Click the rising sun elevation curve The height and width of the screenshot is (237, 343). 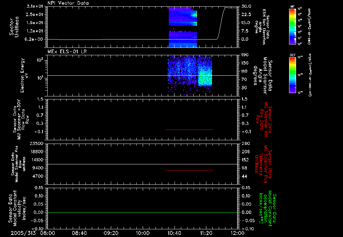[x=221, y=23]
